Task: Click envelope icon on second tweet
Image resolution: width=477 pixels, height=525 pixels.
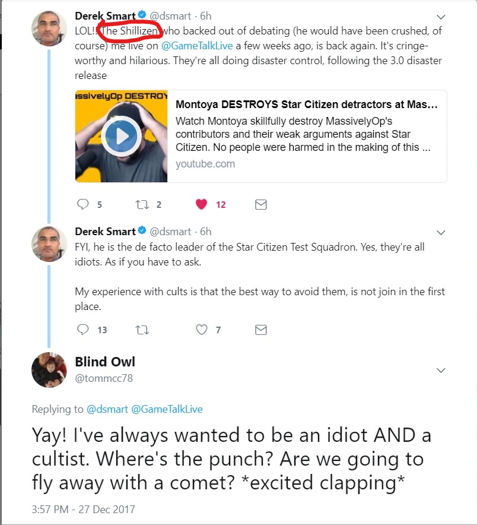Action: pyautogui.click(x=260, y=329)
